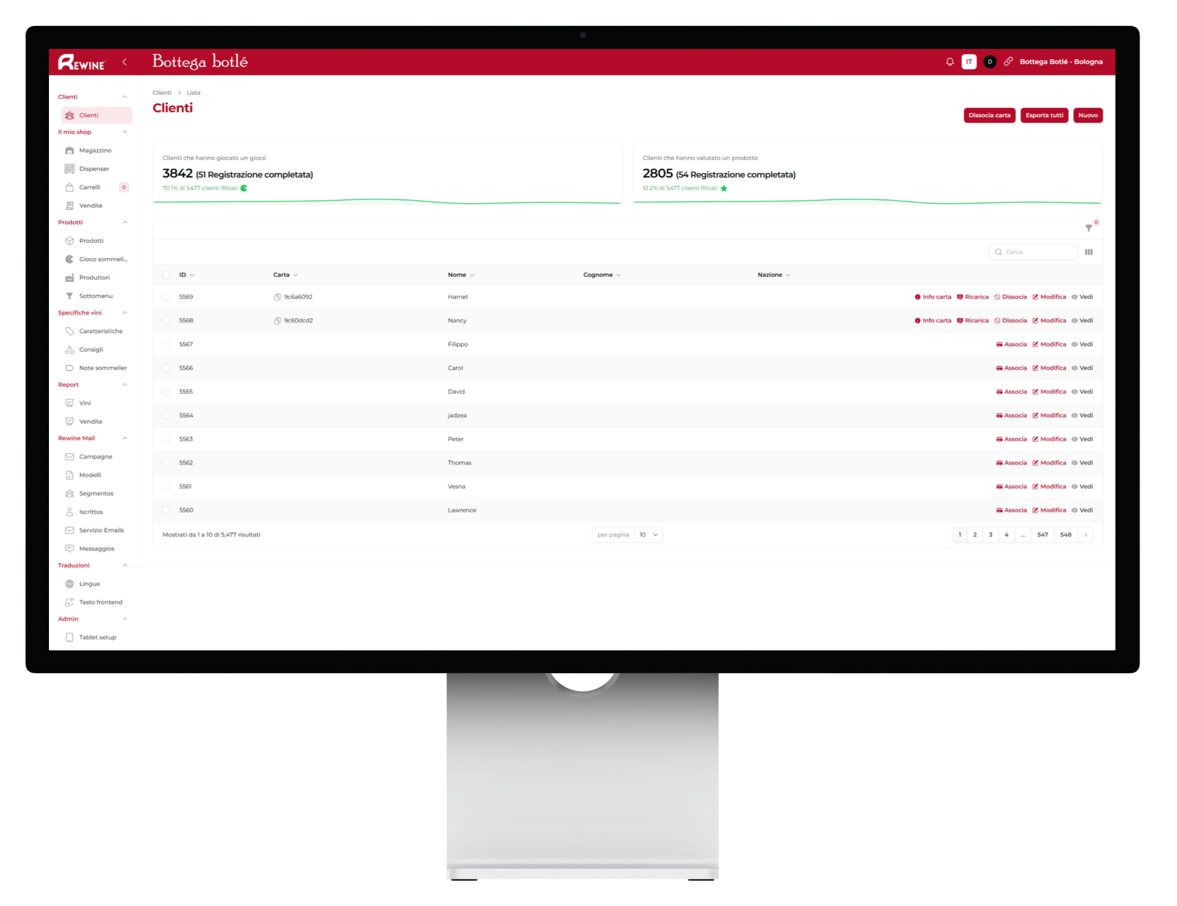Click Info carta for Harriet
Screen dimensions: 1177x906
(933, 297)
